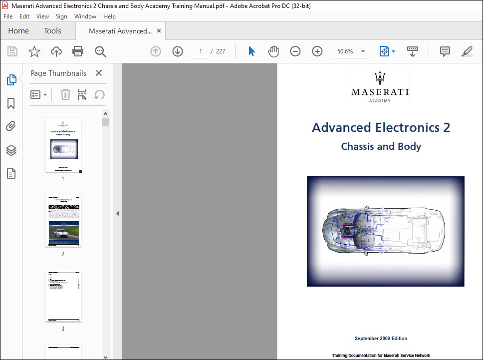Activate the Hand pan tool

(273, 51)
